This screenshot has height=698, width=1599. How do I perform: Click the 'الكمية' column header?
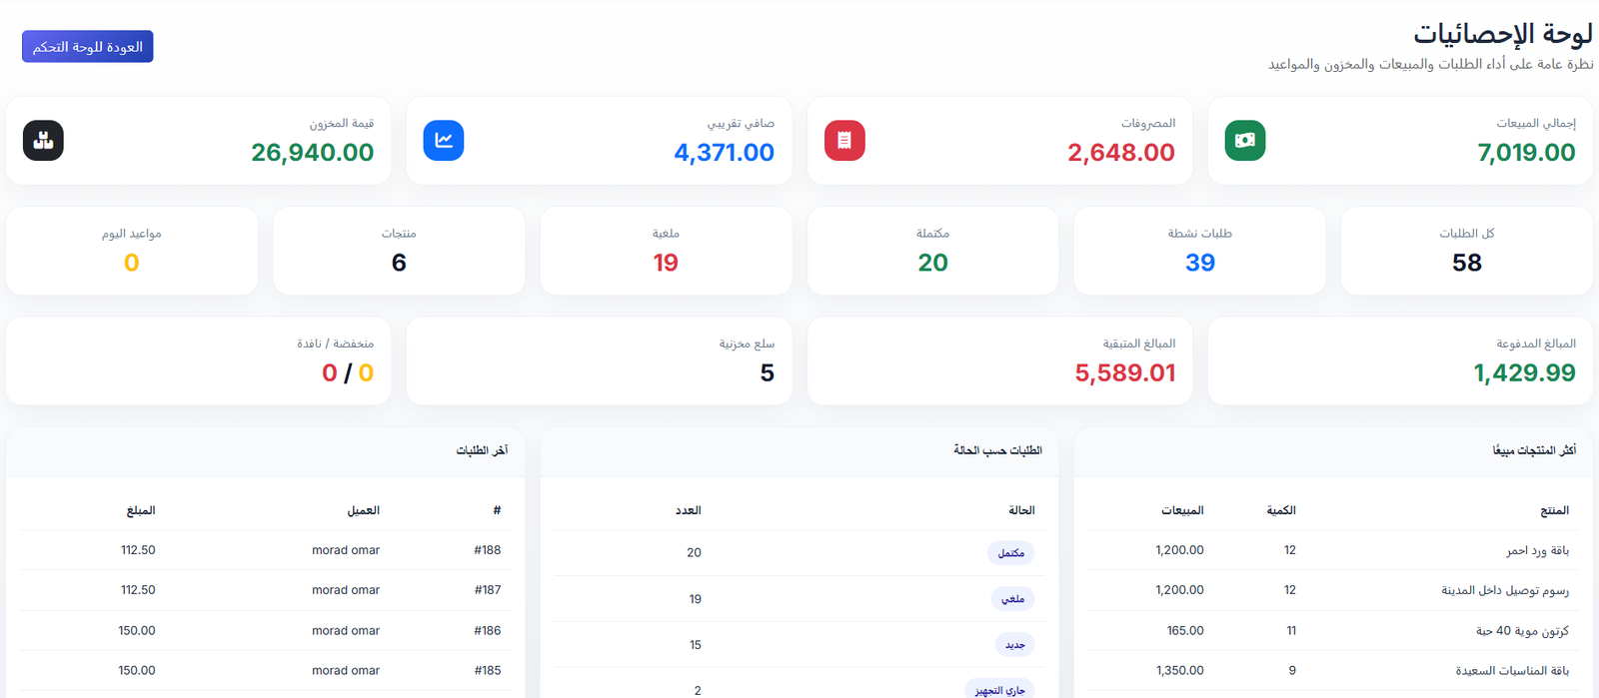(1281, 510)
